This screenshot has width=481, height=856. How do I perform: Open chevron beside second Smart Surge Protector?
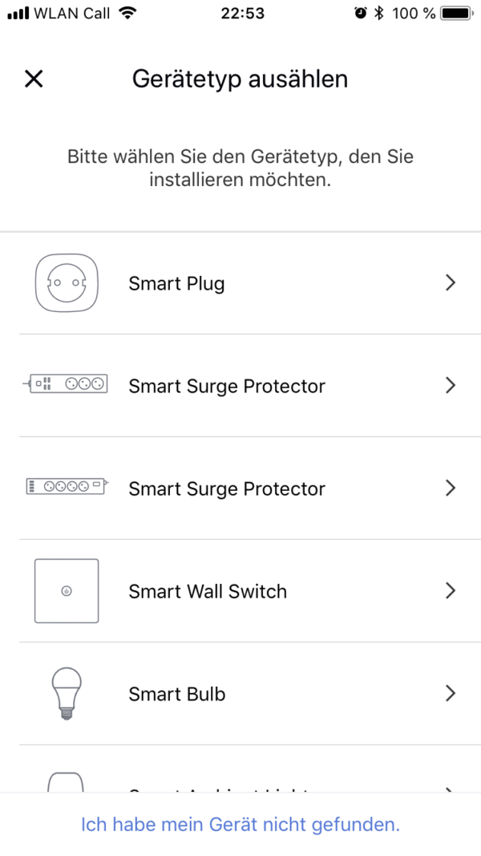[451, 488]
